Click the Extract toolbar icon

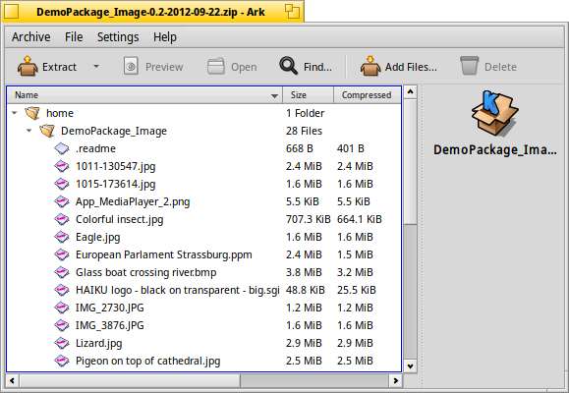click(x=28, y=66)
